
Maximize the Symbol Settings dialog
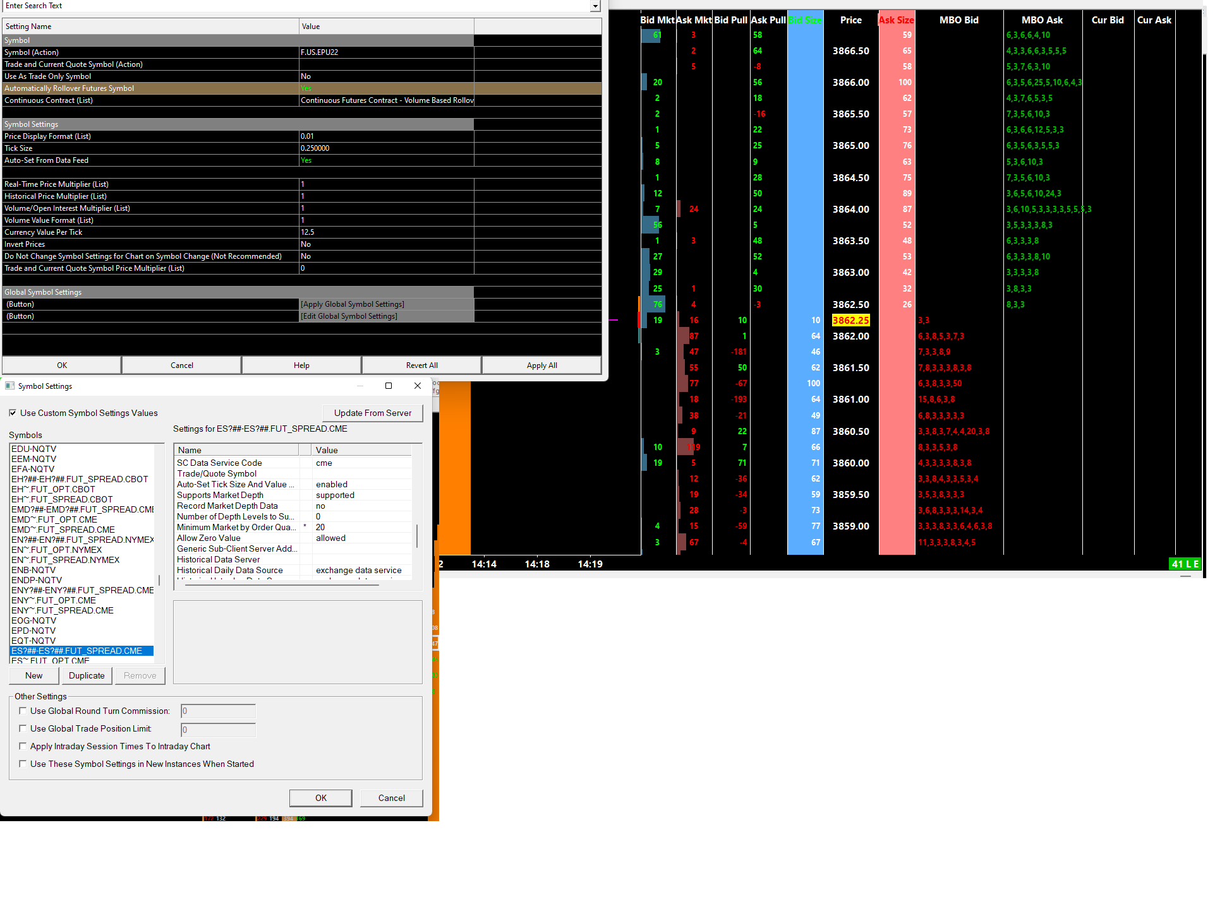pos(389,386)
